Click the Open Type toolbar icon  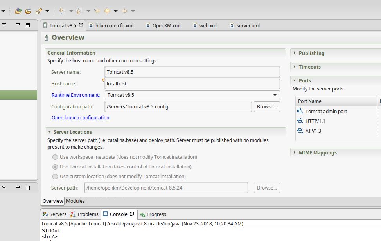(x=18, y=11)
